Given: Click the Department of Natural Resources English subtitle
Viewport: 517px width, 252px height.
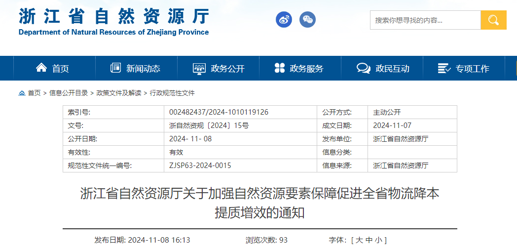Looking at the screenshot, I should [114, 33].
